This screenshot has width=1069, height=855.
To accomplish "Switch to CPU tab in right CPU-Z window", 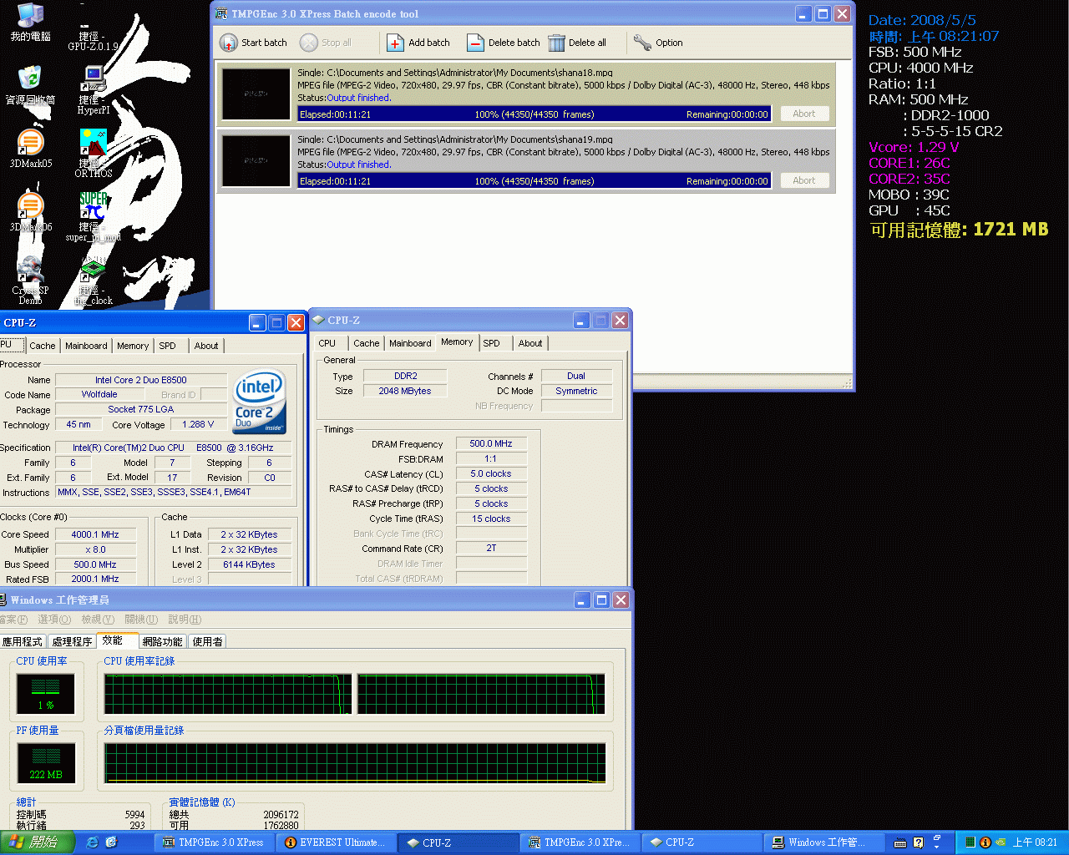I will (x=327, y=343).
